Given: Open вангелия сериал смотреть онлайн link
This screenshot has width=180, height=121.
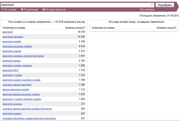Looking at the screenshot, I should click(22, 80).
